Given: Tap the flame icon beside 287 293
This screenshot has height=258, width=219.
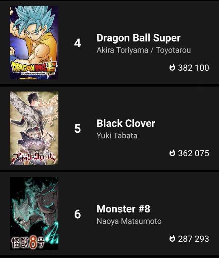Looking at the screenshot, I should pyautogui.click(x=172, y=238).
